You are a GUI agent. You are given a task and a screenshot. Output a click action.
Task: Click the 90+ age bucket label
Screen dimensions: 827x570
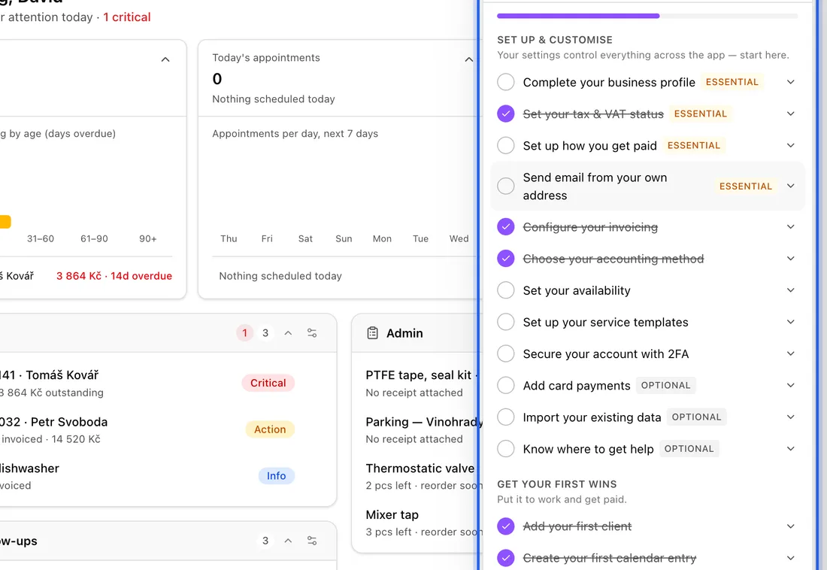coord(147,238)
